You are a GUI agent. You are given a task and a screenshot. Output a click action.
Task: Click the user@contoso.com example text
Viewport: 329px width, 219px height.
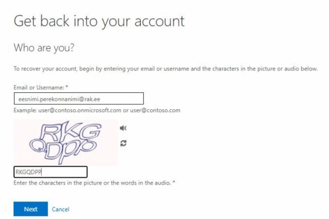(155, 110)
